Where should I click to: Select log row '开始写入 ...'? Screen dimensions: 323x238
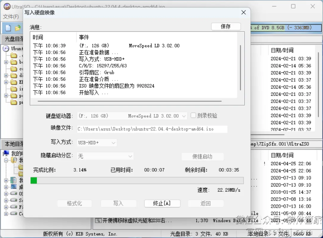pyautogui.click(x=94, y=93)
